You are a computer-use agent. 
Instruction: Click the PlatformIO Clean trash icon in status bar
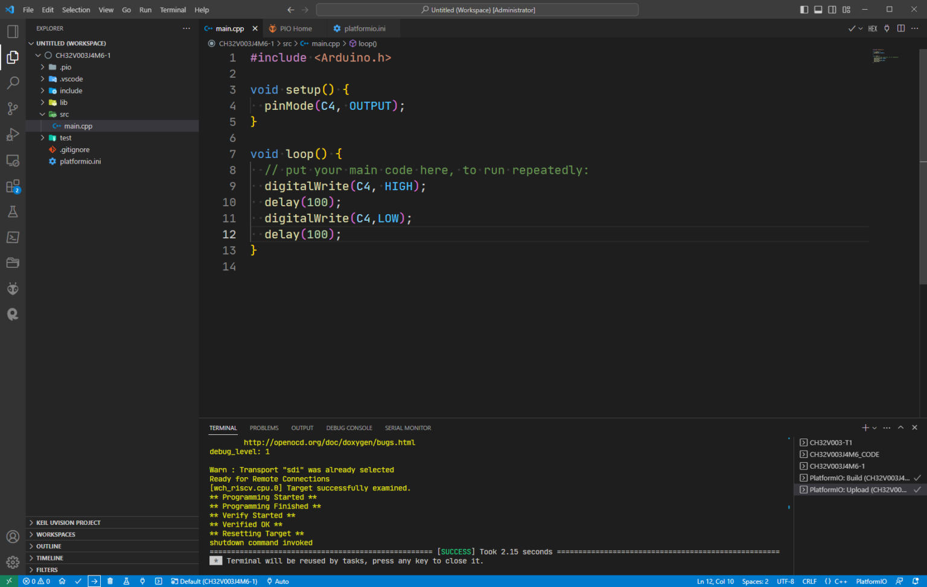click(109, 581)
